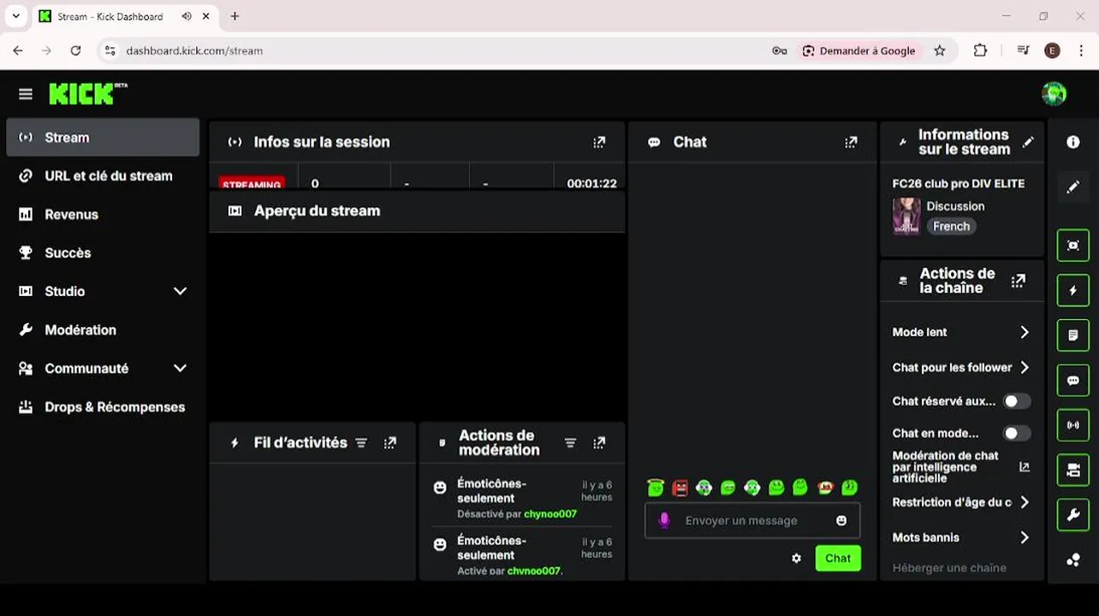Toggle Chat réservé aux... switch

click(1017, 401)
